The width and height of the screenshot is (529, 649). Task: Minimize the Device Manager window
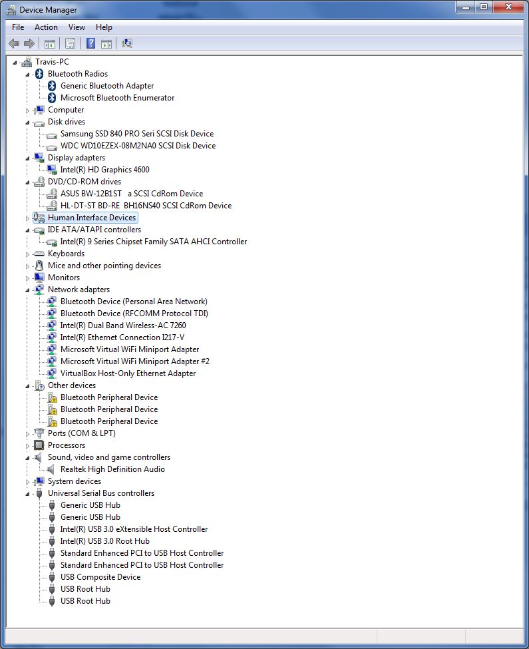[466, 7]
